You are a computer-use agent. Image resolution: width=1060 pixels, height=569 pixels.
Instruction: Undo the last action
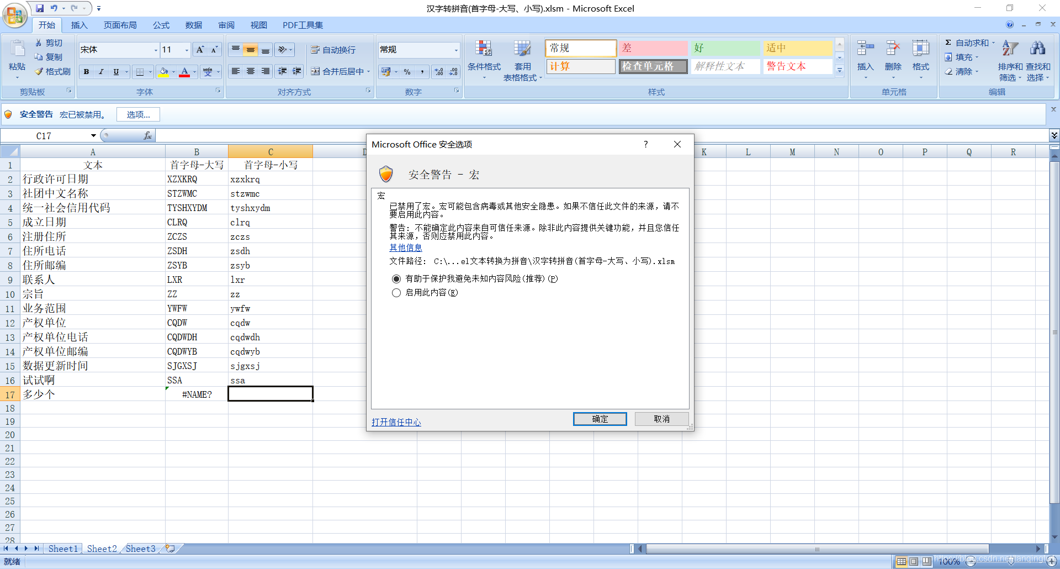54,8
